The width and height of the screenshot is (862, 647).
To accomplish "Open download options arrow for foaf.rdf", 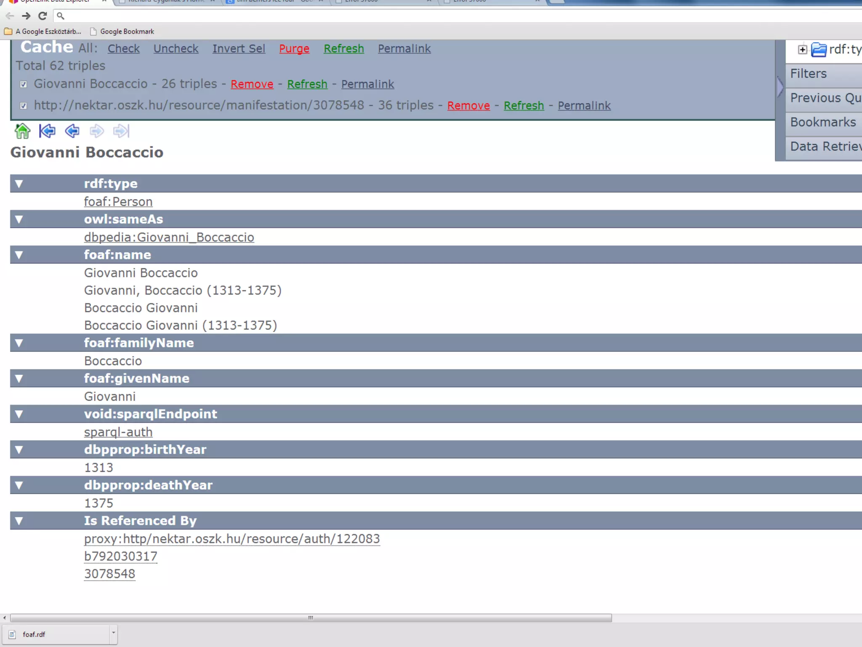I will pos(113,633).
